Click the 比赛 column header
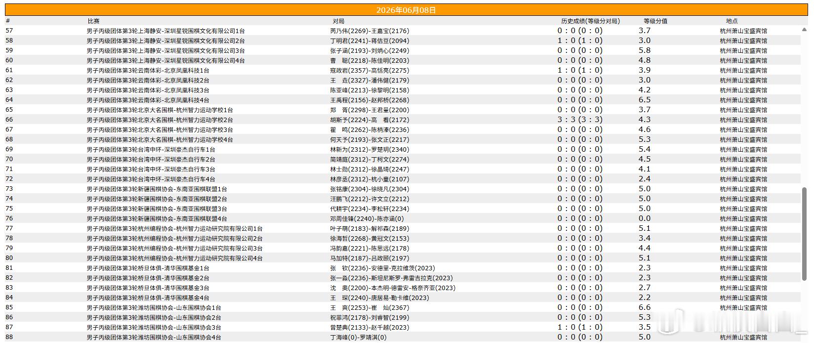The width and height of the screenshot is (814, 343). coord(94,21)
